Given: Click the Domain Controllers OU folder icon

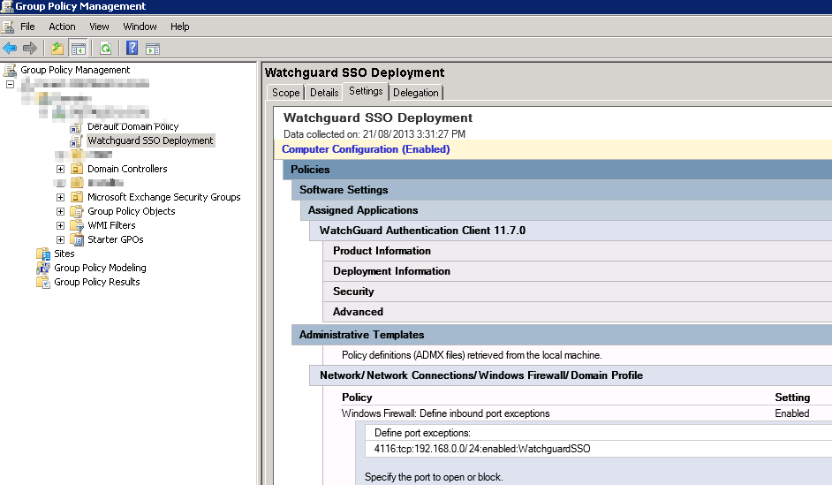Looking at the screenshot, I should point(77,169).
